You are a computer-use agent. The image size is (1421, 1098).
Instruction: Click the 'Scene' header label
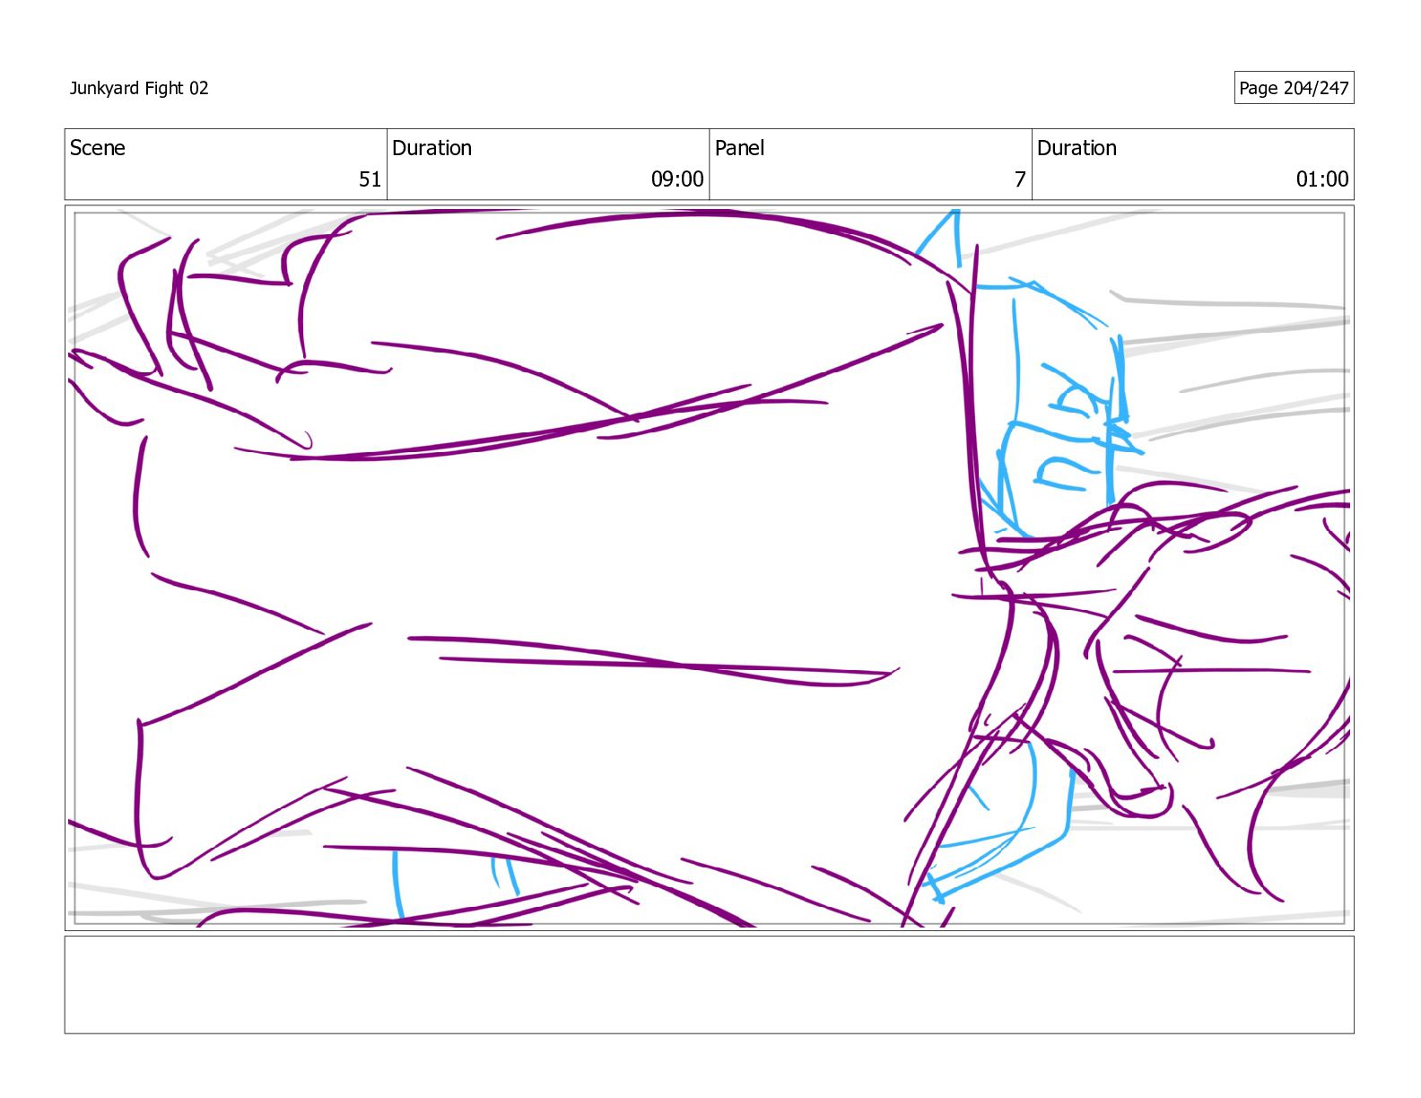coord(98,148)
